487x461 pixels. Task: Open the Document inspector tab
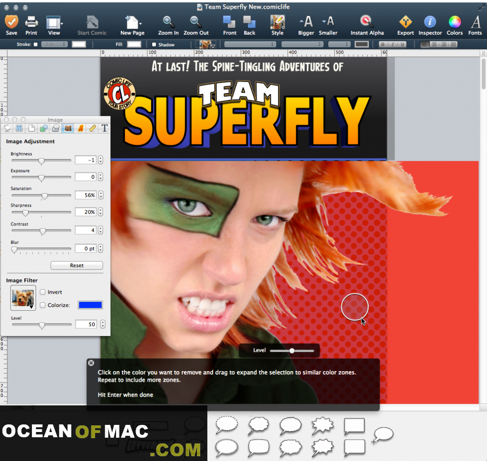[x=7, y=128]
